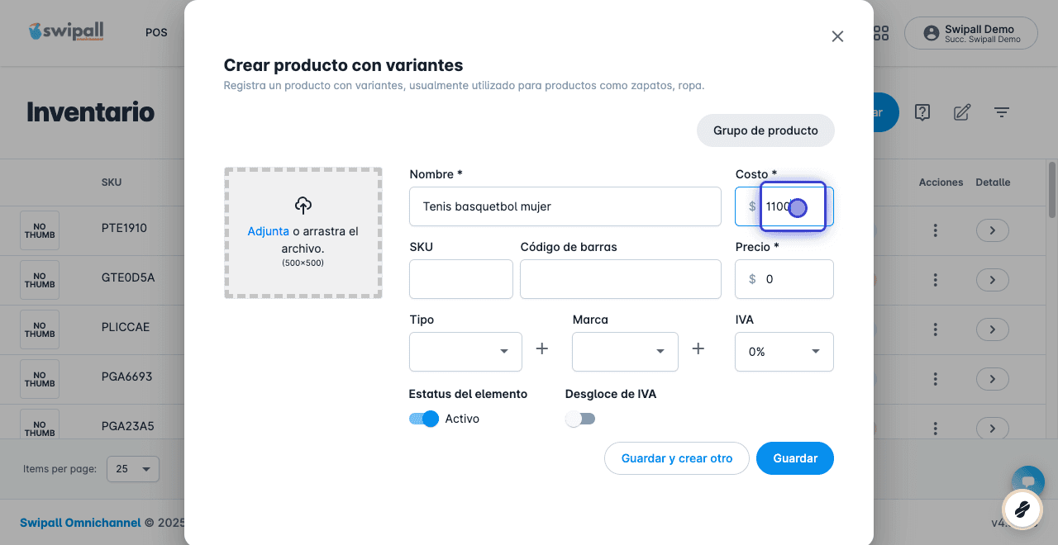Click the Código de barras field
Viewport: 1058px width, 545px height.
pyautogui.click(x=621, y=279)
